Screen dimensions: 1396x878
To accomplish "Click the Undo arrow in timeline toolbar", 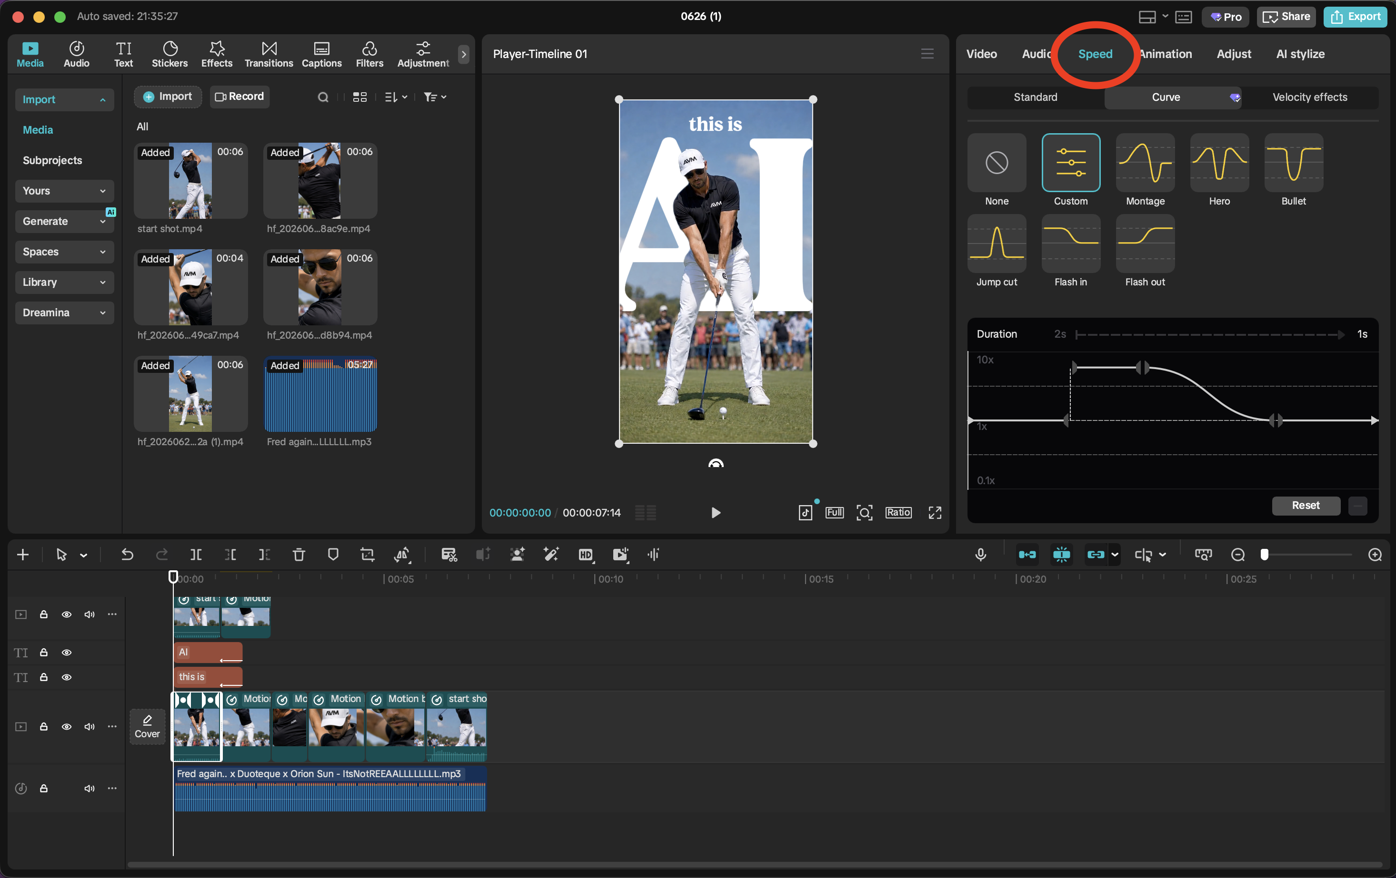I will click(x=127, y=555).
